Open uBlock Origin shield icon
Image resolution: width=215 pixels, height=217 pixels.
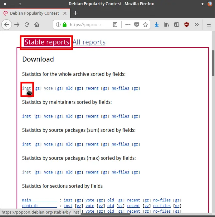click(x=186, y=25)
